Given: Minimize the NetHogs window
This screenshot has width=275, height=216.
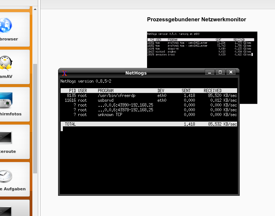Looking at the screenshot, I should 210,72.
